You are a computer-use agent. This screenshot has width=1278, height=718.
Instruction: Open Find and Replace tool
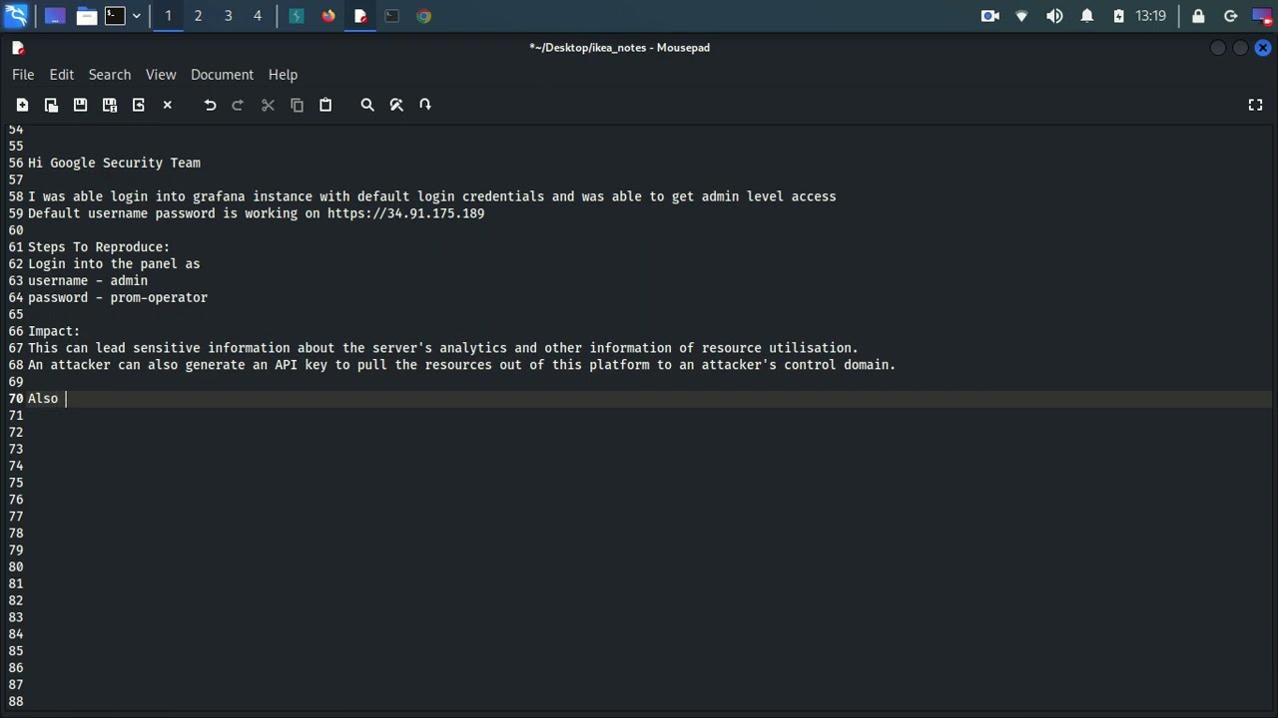pyautogui.click(x=396, y=105)
